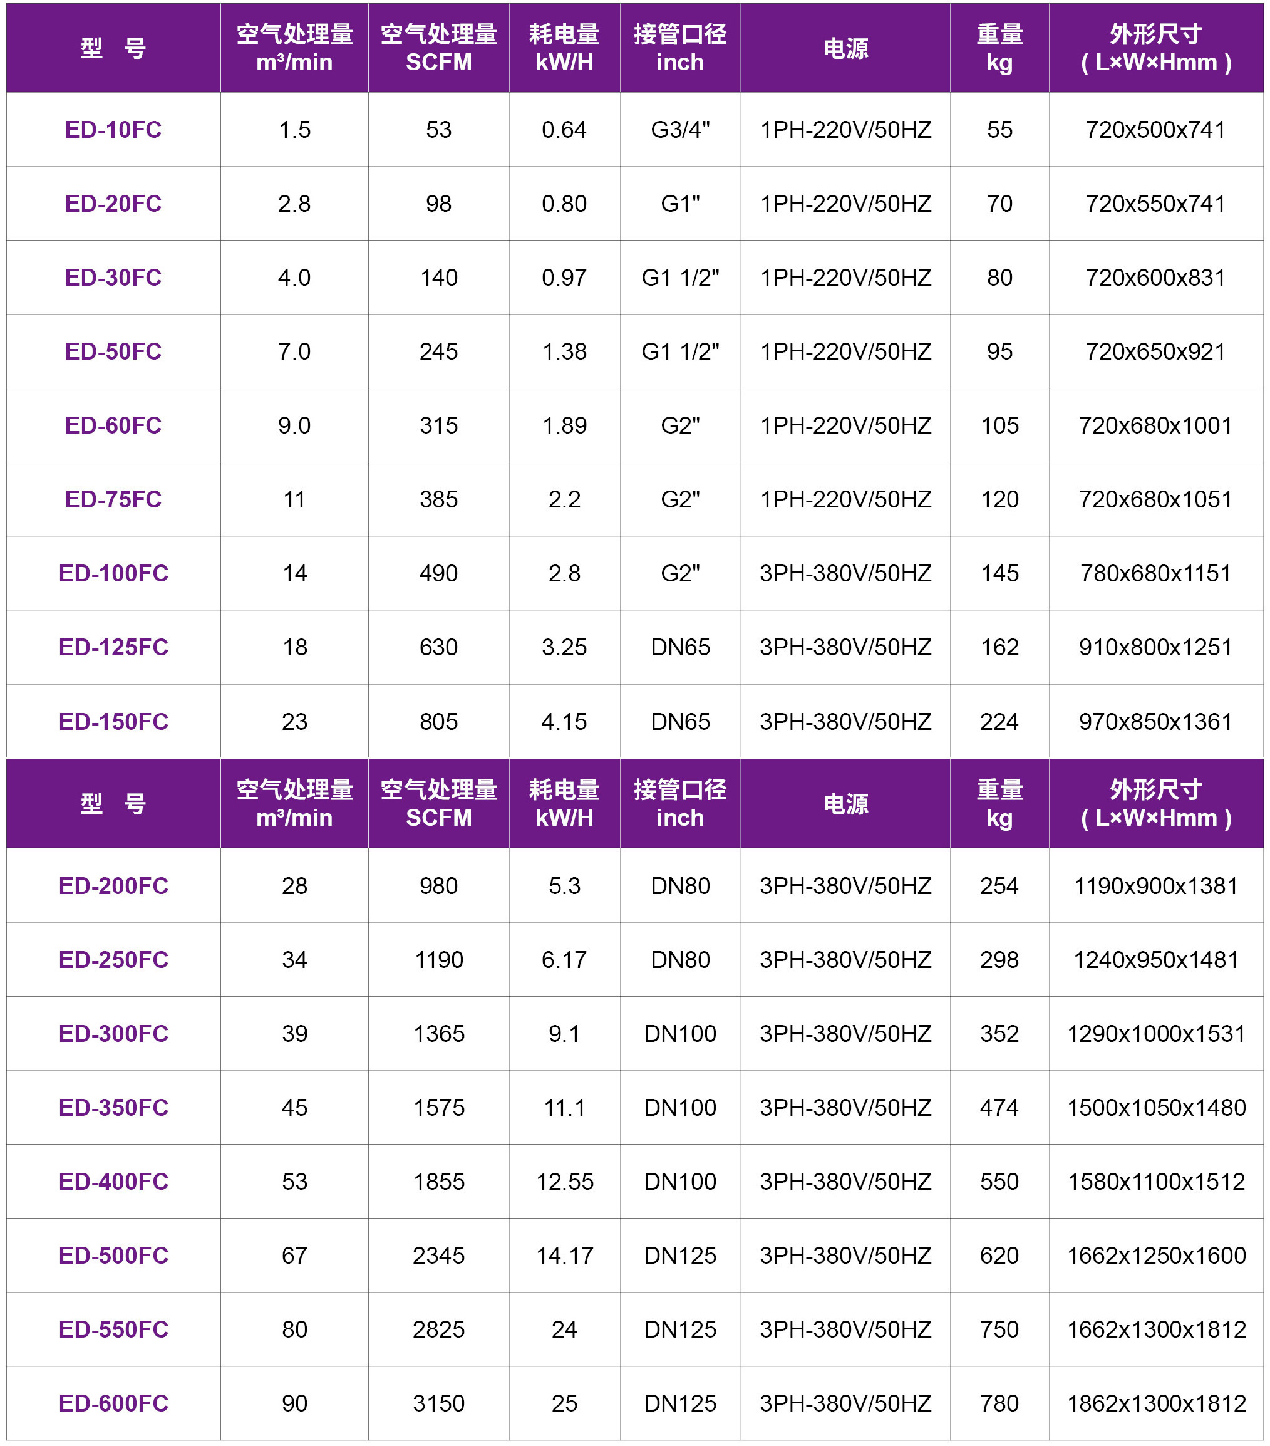Click the first 型号 header cell
The height and width of the screenshot is (1446, 1270).
113,48
